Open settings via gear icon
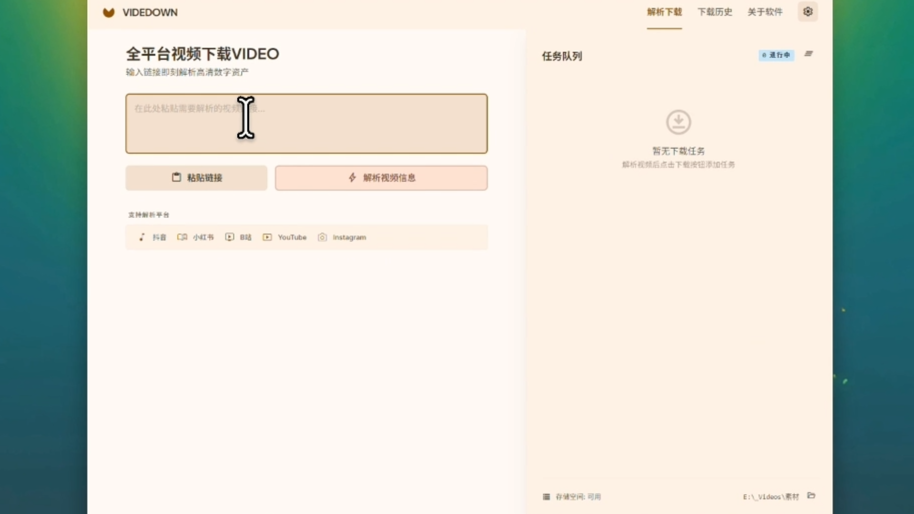This screenshot has width=914, height=514. (808, 11)
